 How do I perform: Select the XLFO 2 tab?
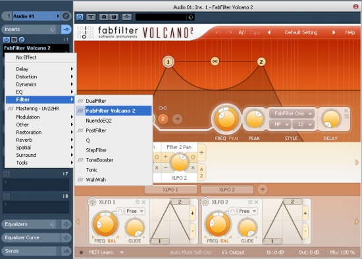pyautogui.click(x=227, y=190)
